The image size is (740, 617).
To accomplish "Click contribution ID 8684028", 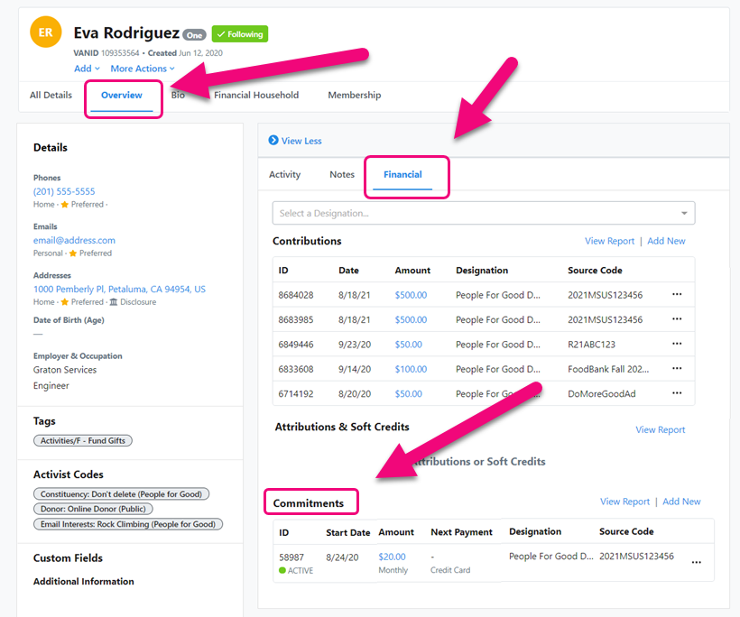I will point(296,295).
